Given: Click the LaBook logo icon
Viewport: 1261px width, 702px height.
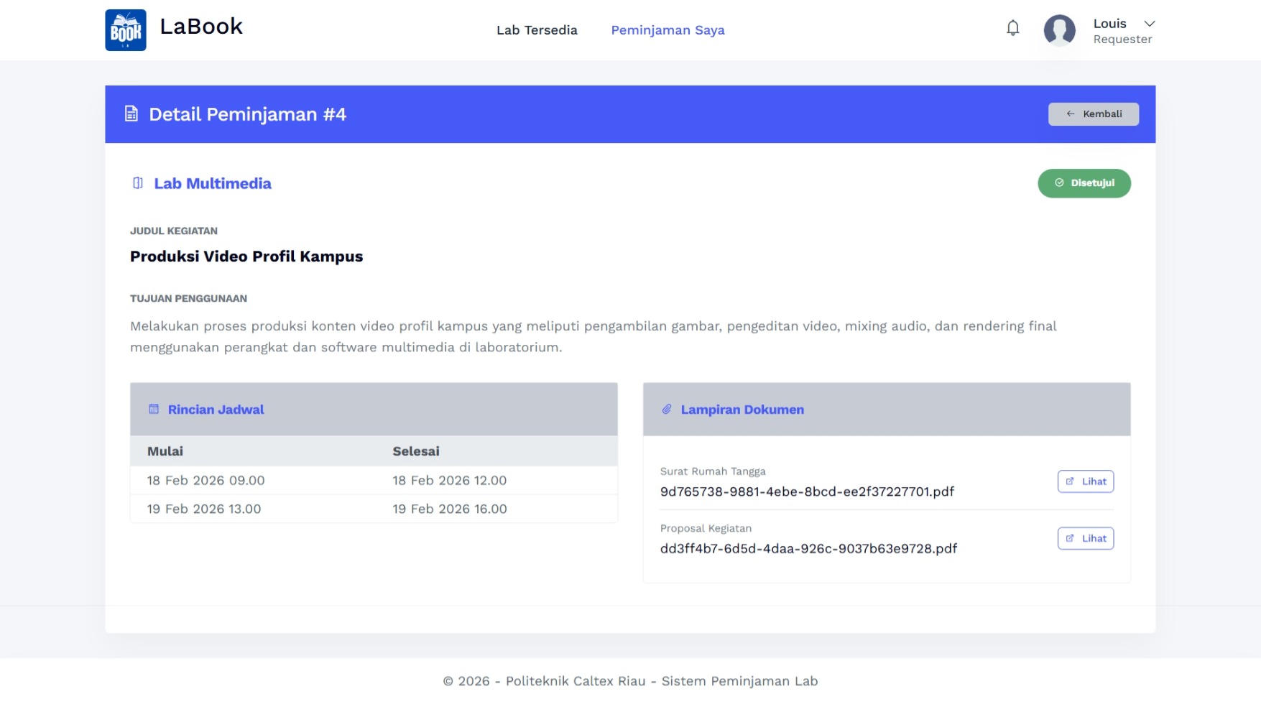Looking at the screenshot, I should tap(126, 30).
